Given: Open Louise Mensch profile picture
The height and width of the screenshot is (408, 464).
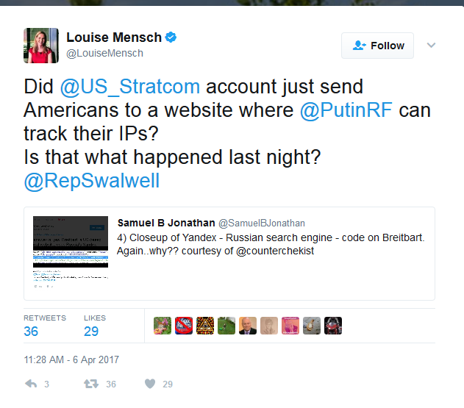Looking at the screenshot, I should tap(41, 46).
